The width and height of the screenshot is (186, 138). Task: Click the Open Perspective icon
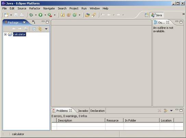(147, 15)
